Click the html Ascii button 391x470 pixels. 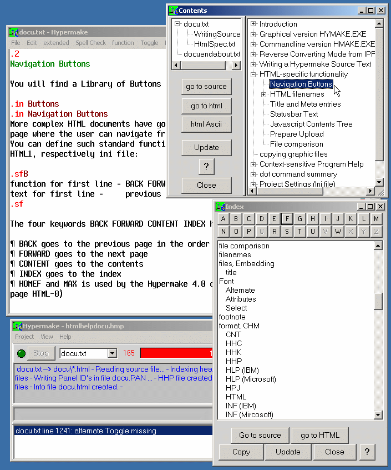click(x=206, y=124)
